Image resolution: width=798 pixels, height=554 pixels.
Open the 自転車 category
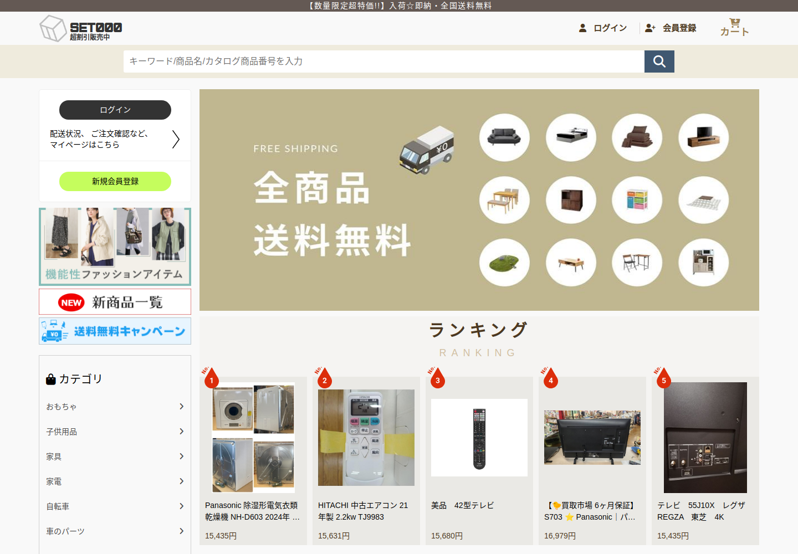[115, 506]
